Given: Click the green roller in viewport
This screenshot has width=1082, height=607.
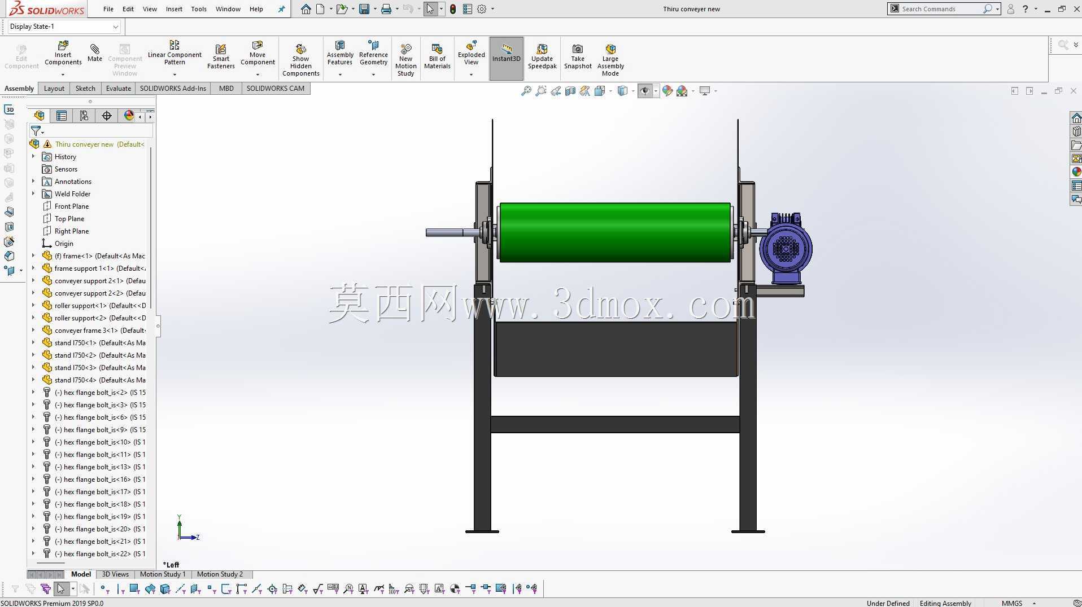Looking at the screenshot, I should [615, 232].
